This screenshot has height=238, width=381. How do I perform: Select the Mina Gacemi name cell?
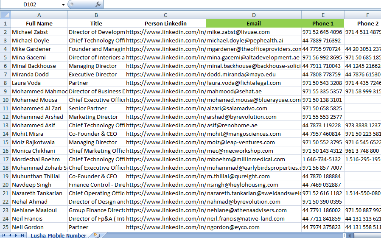pyautogui.click(x=39, y=58)
